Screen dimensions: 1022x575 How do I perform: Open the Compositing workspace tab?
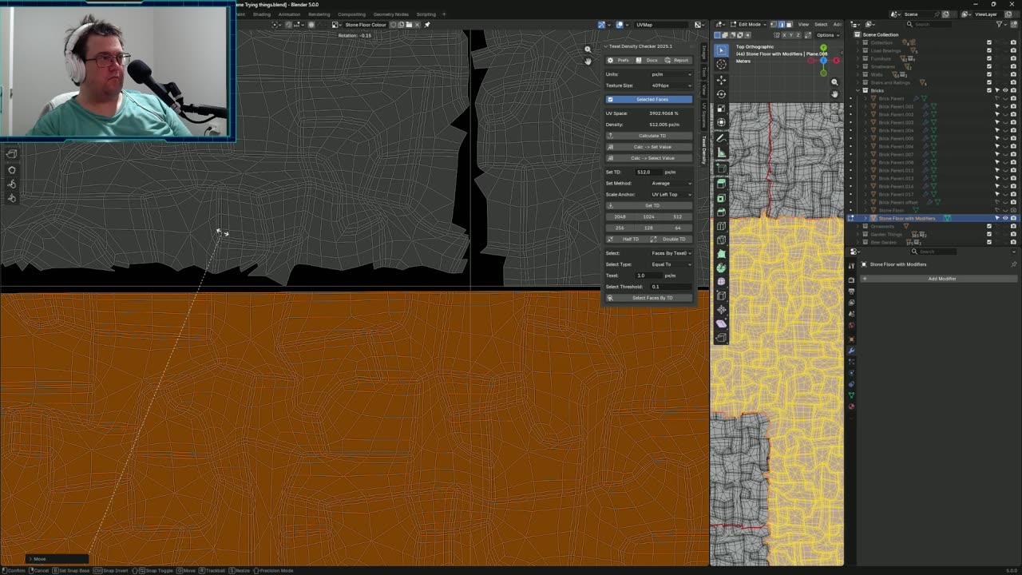pyautogui.click(x=351, y=14)
